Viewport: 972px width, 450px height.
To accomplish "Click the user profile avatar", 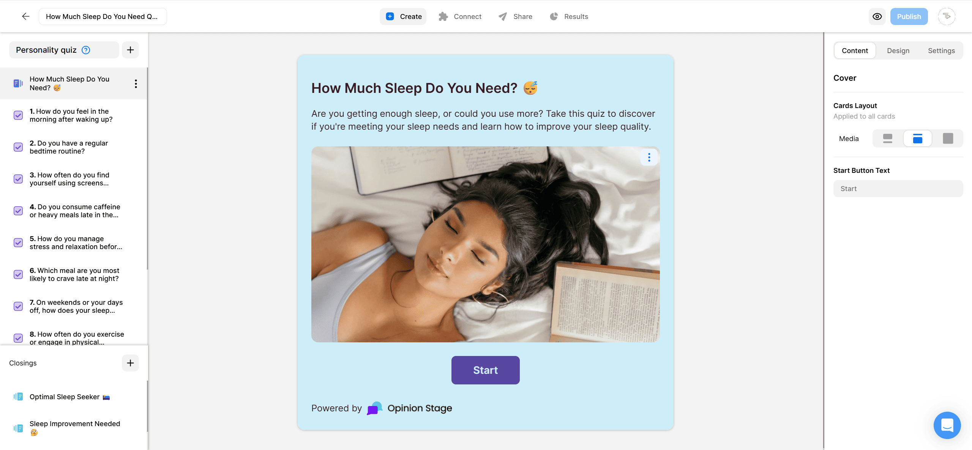I will 947,16.
